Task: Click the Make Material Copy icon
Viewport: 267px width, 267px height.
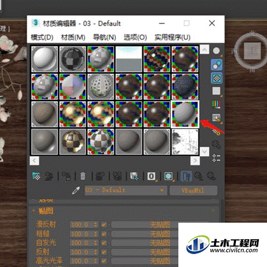Action: 100,176
